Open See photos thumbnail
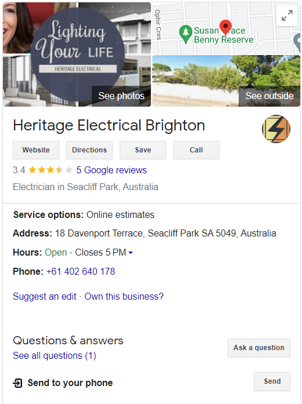This screenshot has width=302, height=404. [121, 96]
